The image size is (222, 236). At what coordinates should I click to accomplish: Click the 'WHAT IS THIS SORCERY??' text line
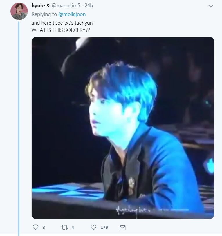point(61,30)
